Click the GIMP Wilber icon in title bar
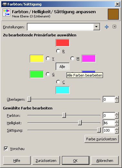Screen dimensions: 122x168 click(5, 4)
